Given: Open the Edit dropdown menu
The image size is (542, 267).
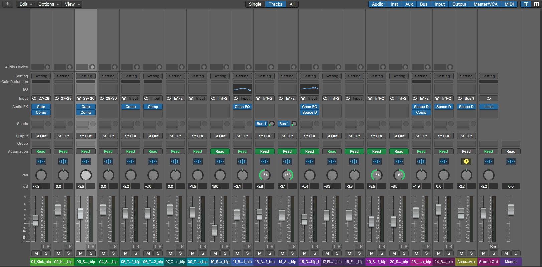Looking at the screenshot, I should (26, 4).
